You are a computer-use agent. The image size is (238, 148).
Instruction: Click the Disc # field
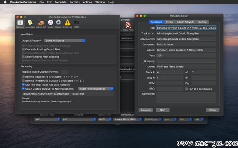[170, 78]
